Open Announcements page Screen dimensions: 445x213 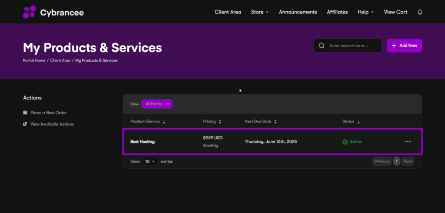(x=298, y=12)
